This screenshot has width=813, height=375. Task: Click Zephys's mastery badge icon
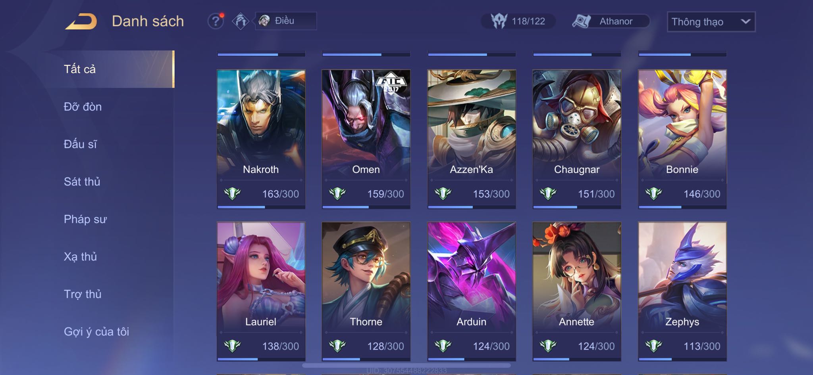(x=653, y=346)
